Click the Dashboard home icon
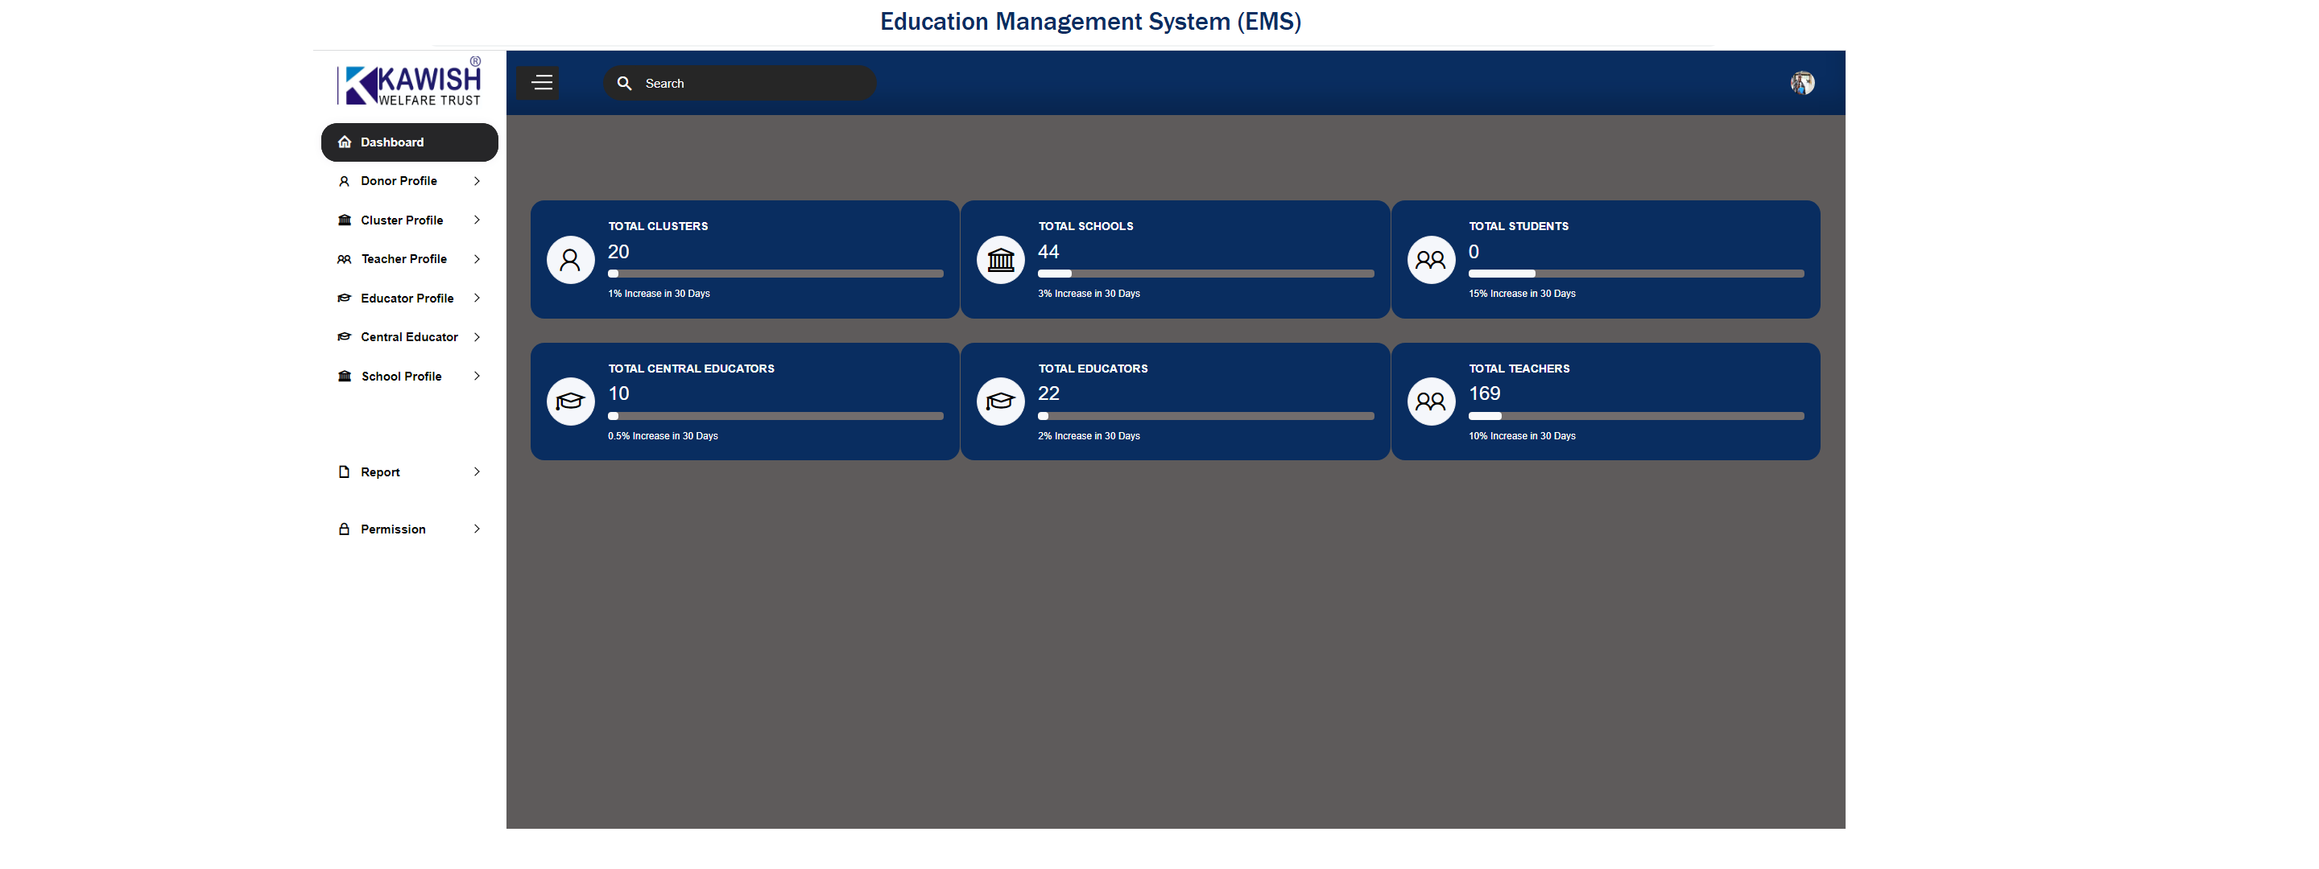 tap(344, 142)
